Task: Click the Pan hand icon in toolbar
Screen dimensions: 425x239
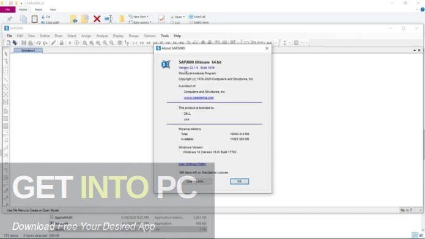Action: pos(119,43)
